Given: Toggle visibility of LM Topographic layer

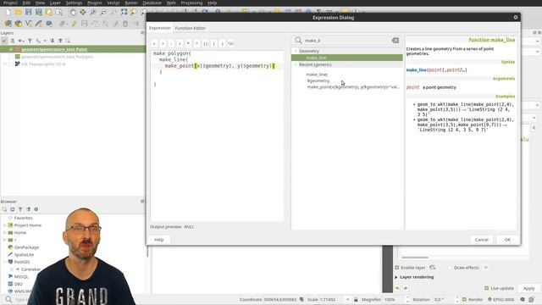Looking at the screenshot, I should (x=11, y=64).
